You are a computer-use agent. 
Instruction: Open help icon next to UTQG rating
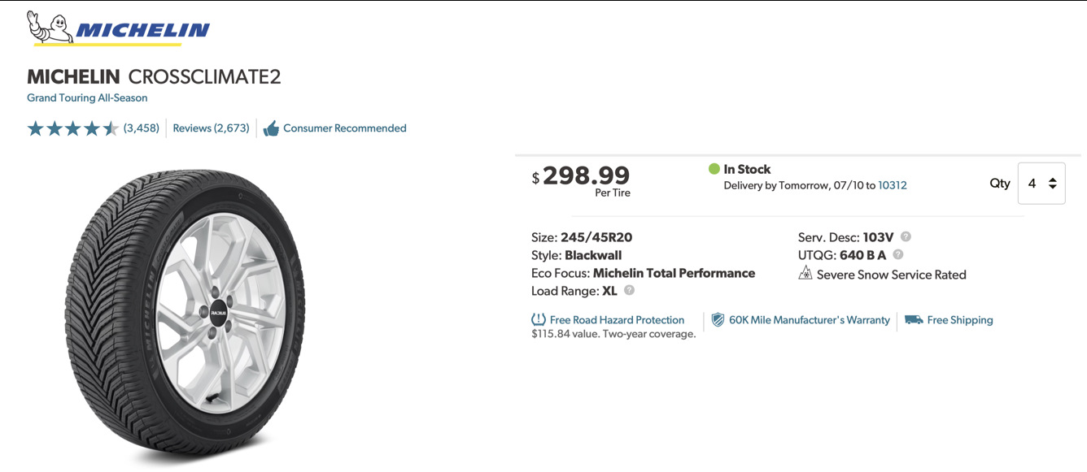click(898, 255)
